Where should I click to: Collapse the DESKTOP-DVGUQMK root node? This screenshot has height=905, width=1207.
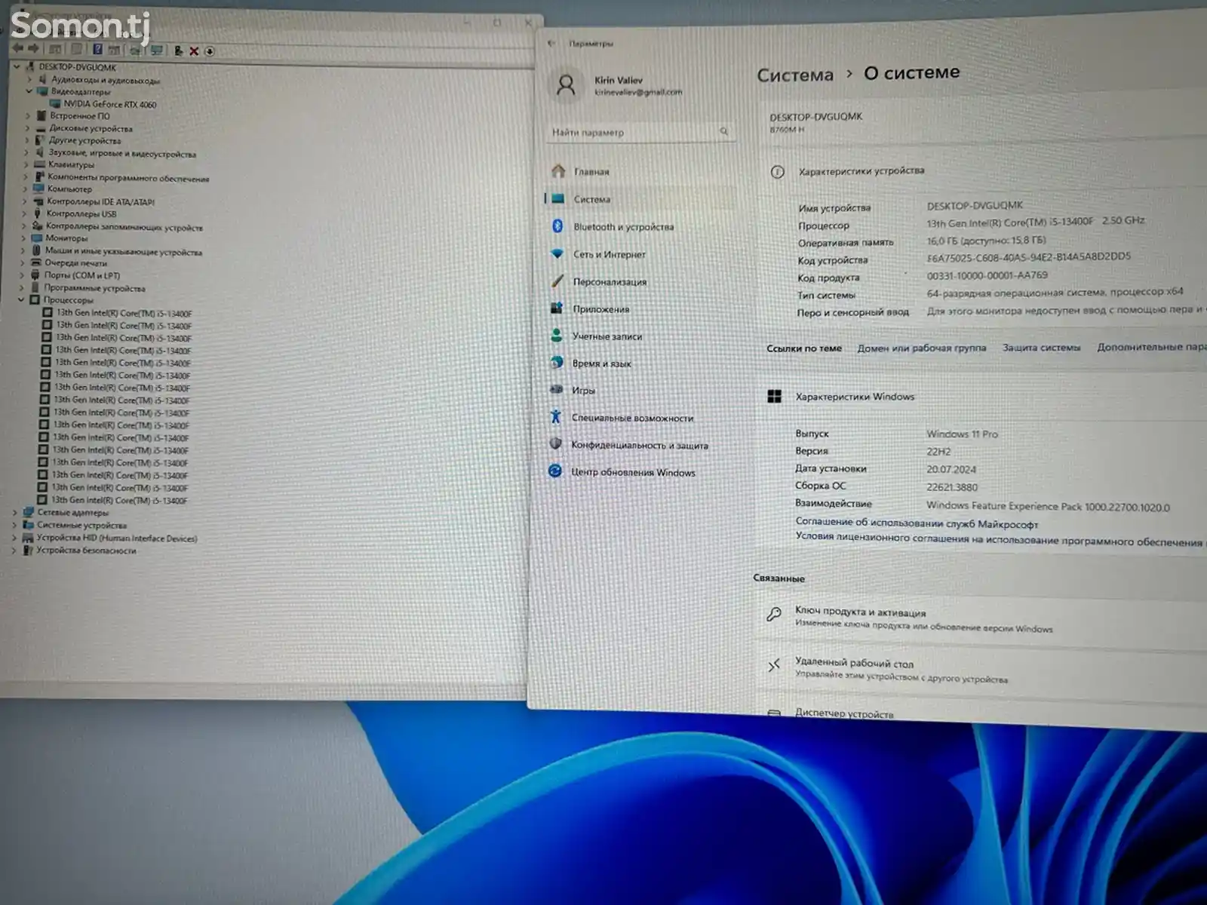(x=17, y=66)
